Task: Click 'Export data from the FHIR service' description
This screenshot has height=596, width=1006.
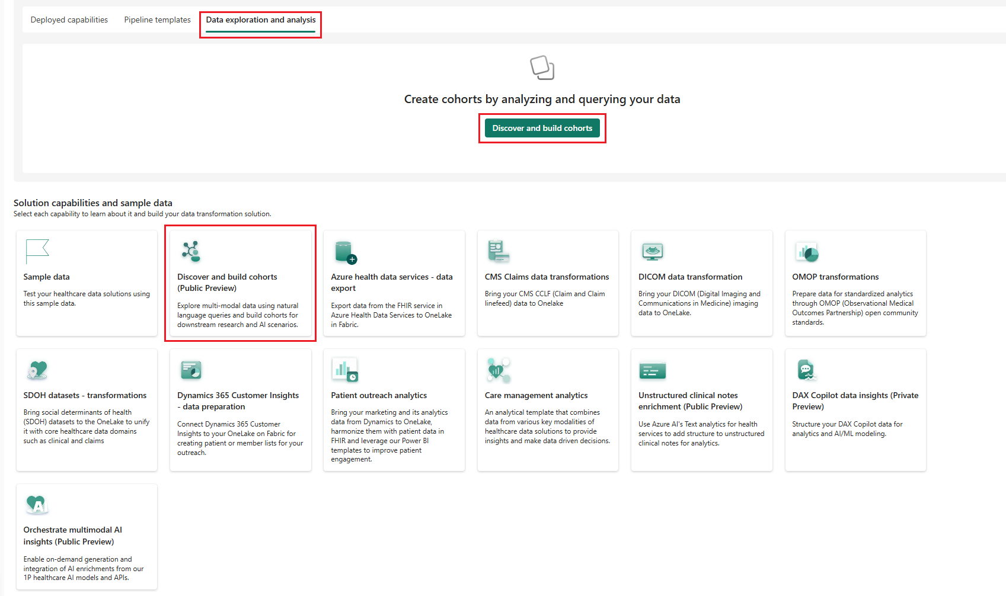Action: 391,315
